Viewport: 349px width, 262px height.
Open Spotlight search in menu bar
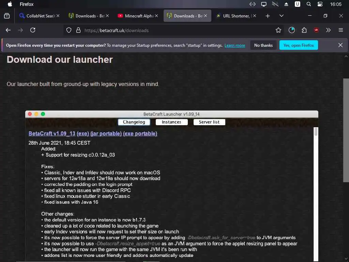(308, 4)
